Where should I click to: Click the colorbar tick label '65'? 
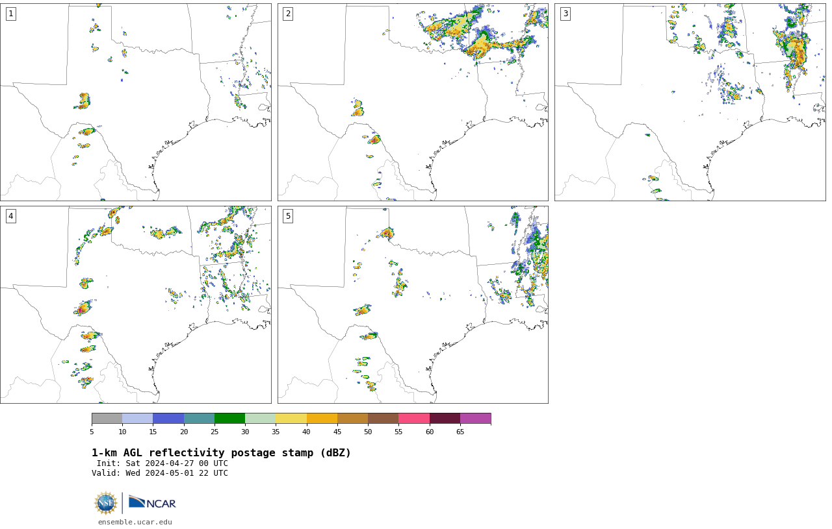pyautogui.click(x=460, y=432)
